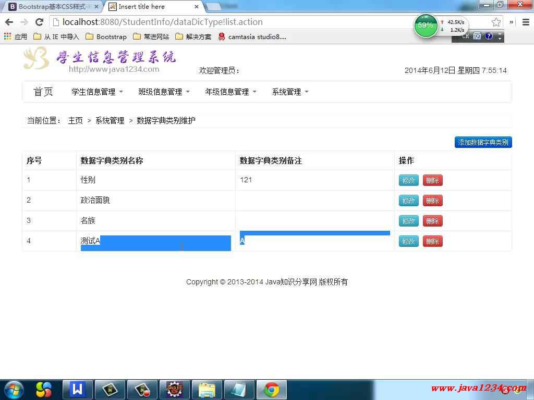Click the browser address bar

235,22
